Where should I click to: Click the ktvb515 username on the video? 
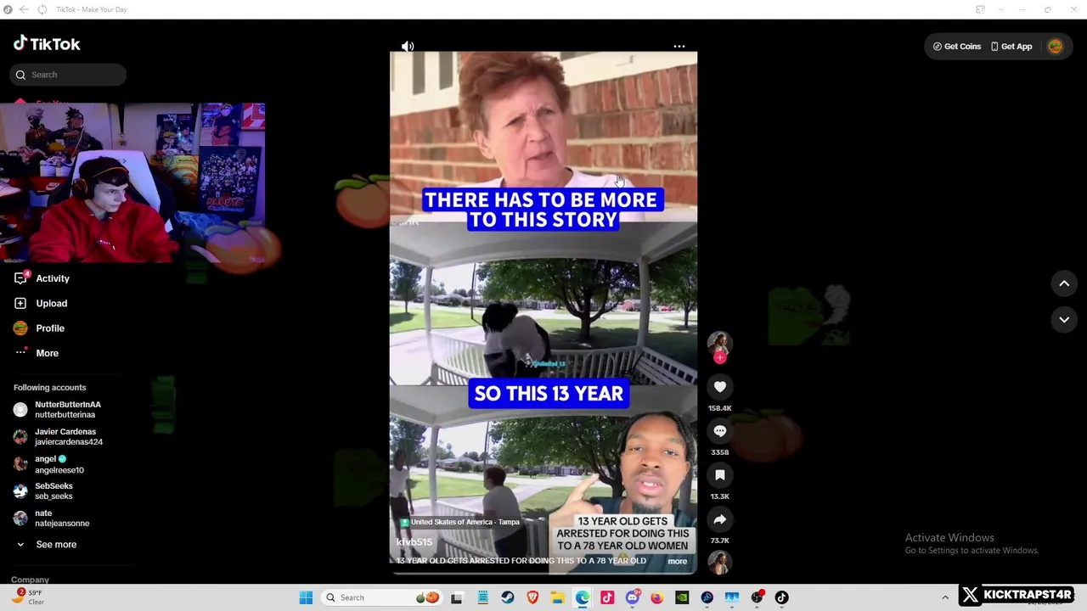pos(414,541)
